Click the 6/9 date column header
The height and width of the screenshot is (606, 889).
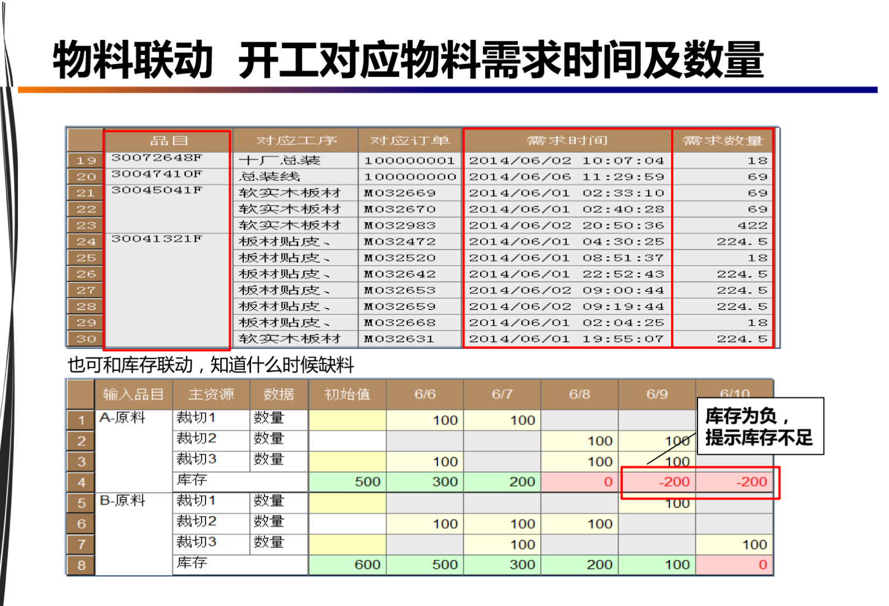pos(657,394)
